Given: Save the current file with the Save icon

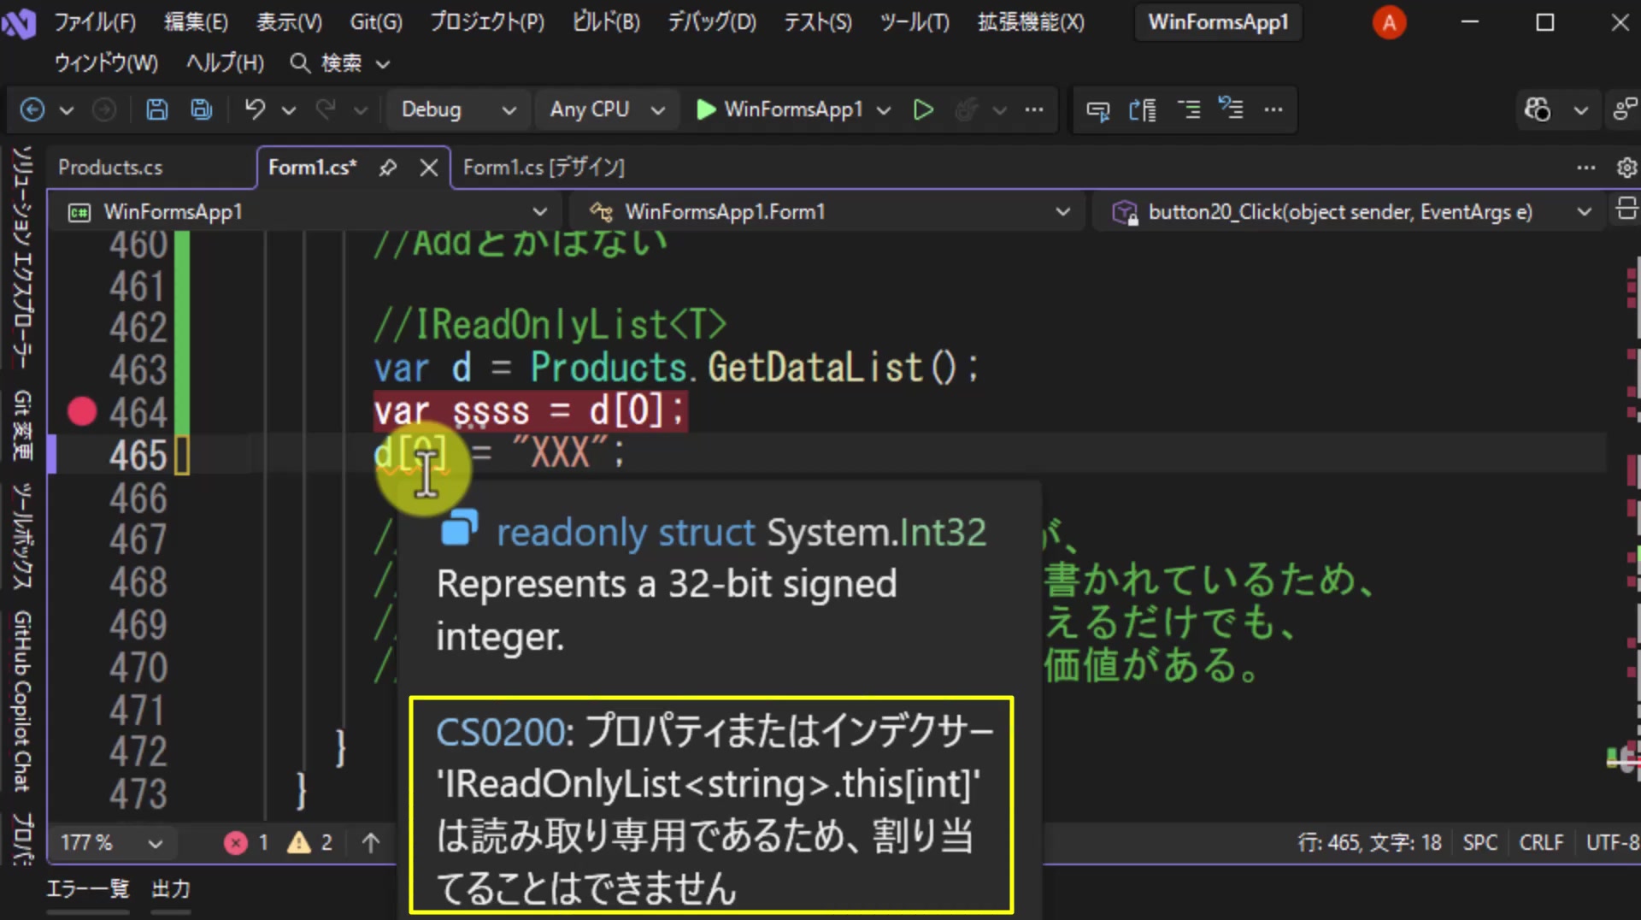Looking at the screenshot, I should pyautogui.click(x=156, y=109).
